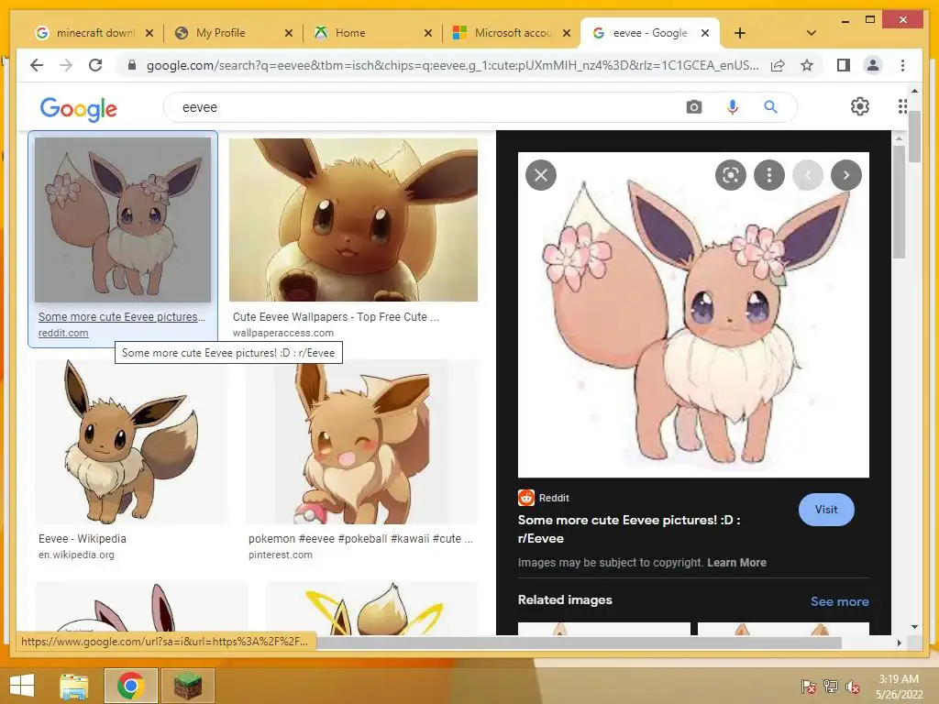Close the My Profile tab
Image resolution: width=939 pixels, height=704 pixels.
click(289, 33)
